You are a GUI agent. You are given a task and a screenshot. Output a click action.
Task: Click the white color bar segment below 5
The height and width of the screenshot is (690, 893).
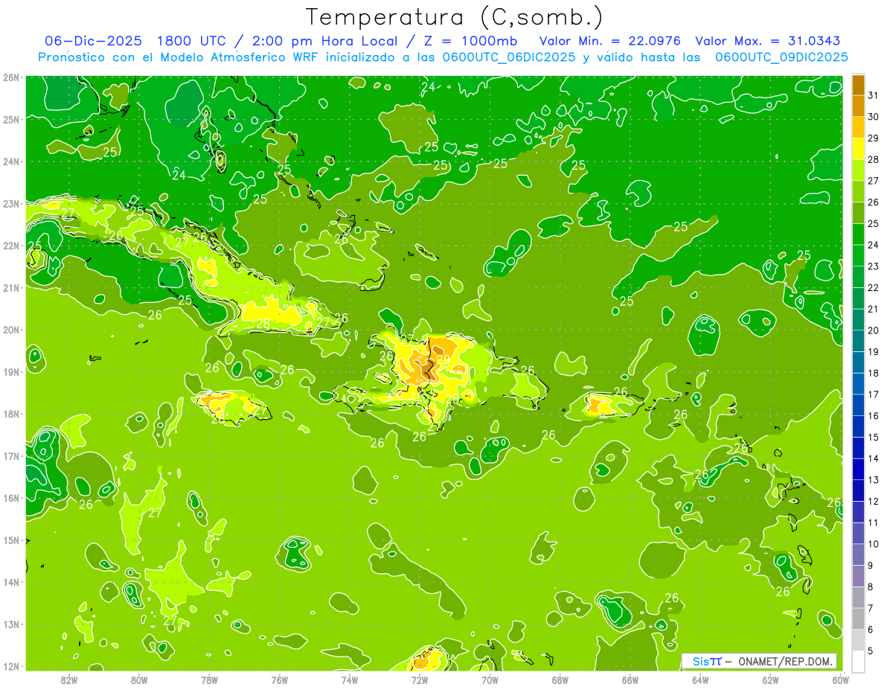click(858, 661)
